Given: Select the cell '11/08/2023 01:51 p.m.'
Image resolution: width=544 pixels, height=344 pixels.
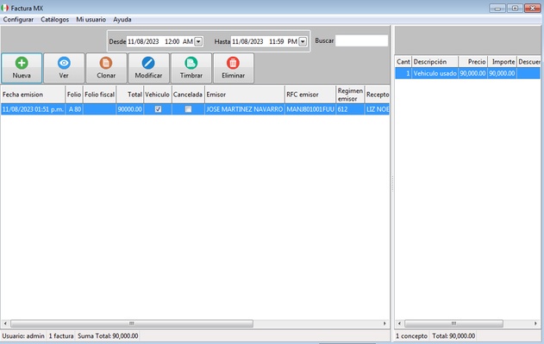Looking at the screenshot, I should point(33,109).
